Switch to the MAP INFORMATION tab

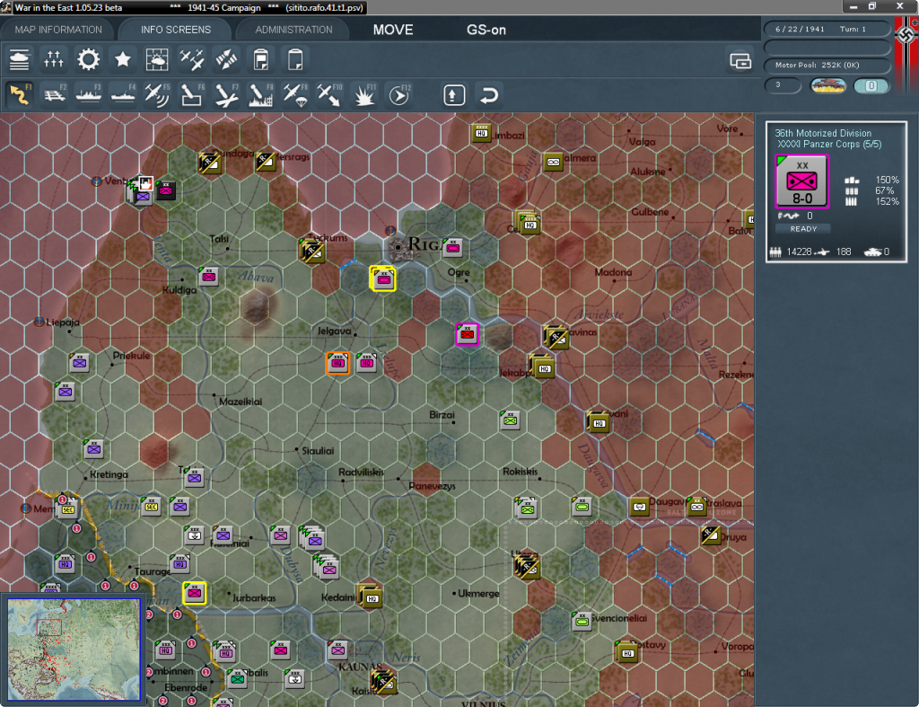[x=58, y=30]
